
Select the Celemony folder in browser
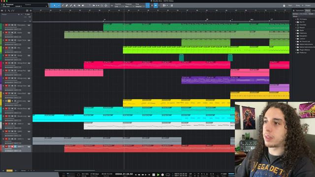[x=303, y=33]
